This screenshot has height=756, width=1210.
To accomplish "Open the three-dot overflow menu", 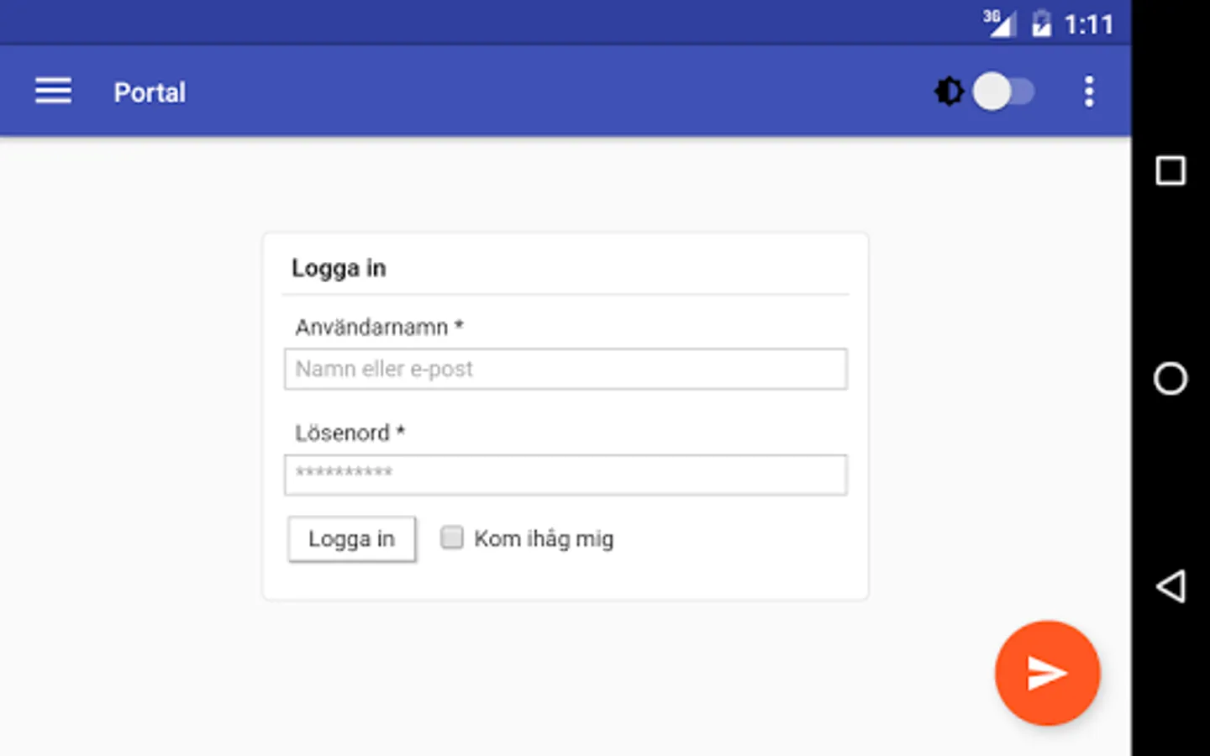I will point(1089,91).
